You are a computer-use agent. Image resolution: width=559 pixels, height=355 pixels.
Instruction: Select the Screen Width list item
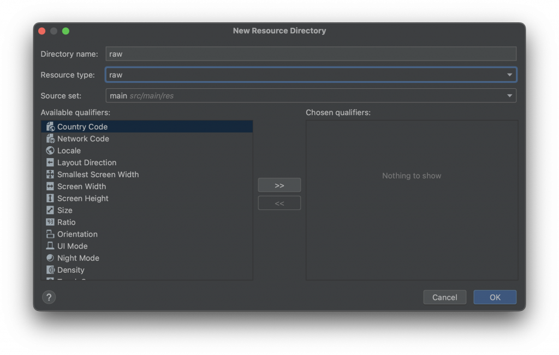(x=147, y=186)
